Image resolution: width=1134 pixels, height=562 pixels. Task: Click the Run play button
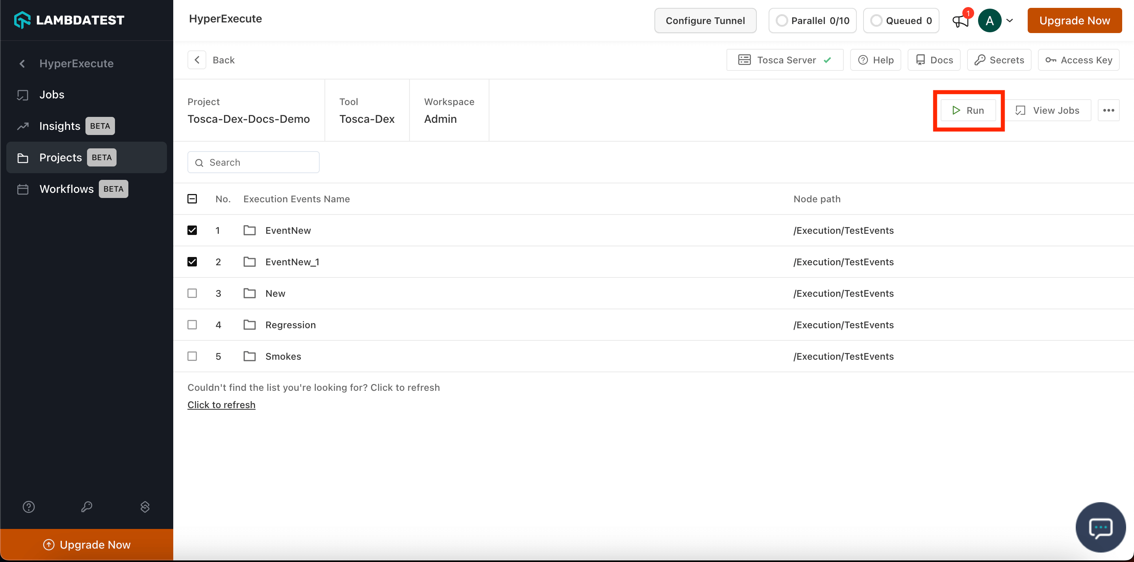click(x=968, y=111)
